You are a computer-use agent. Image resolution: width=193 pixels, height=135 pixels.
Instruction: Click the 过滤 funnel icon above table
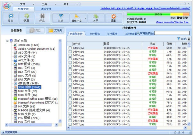(179, 39)
